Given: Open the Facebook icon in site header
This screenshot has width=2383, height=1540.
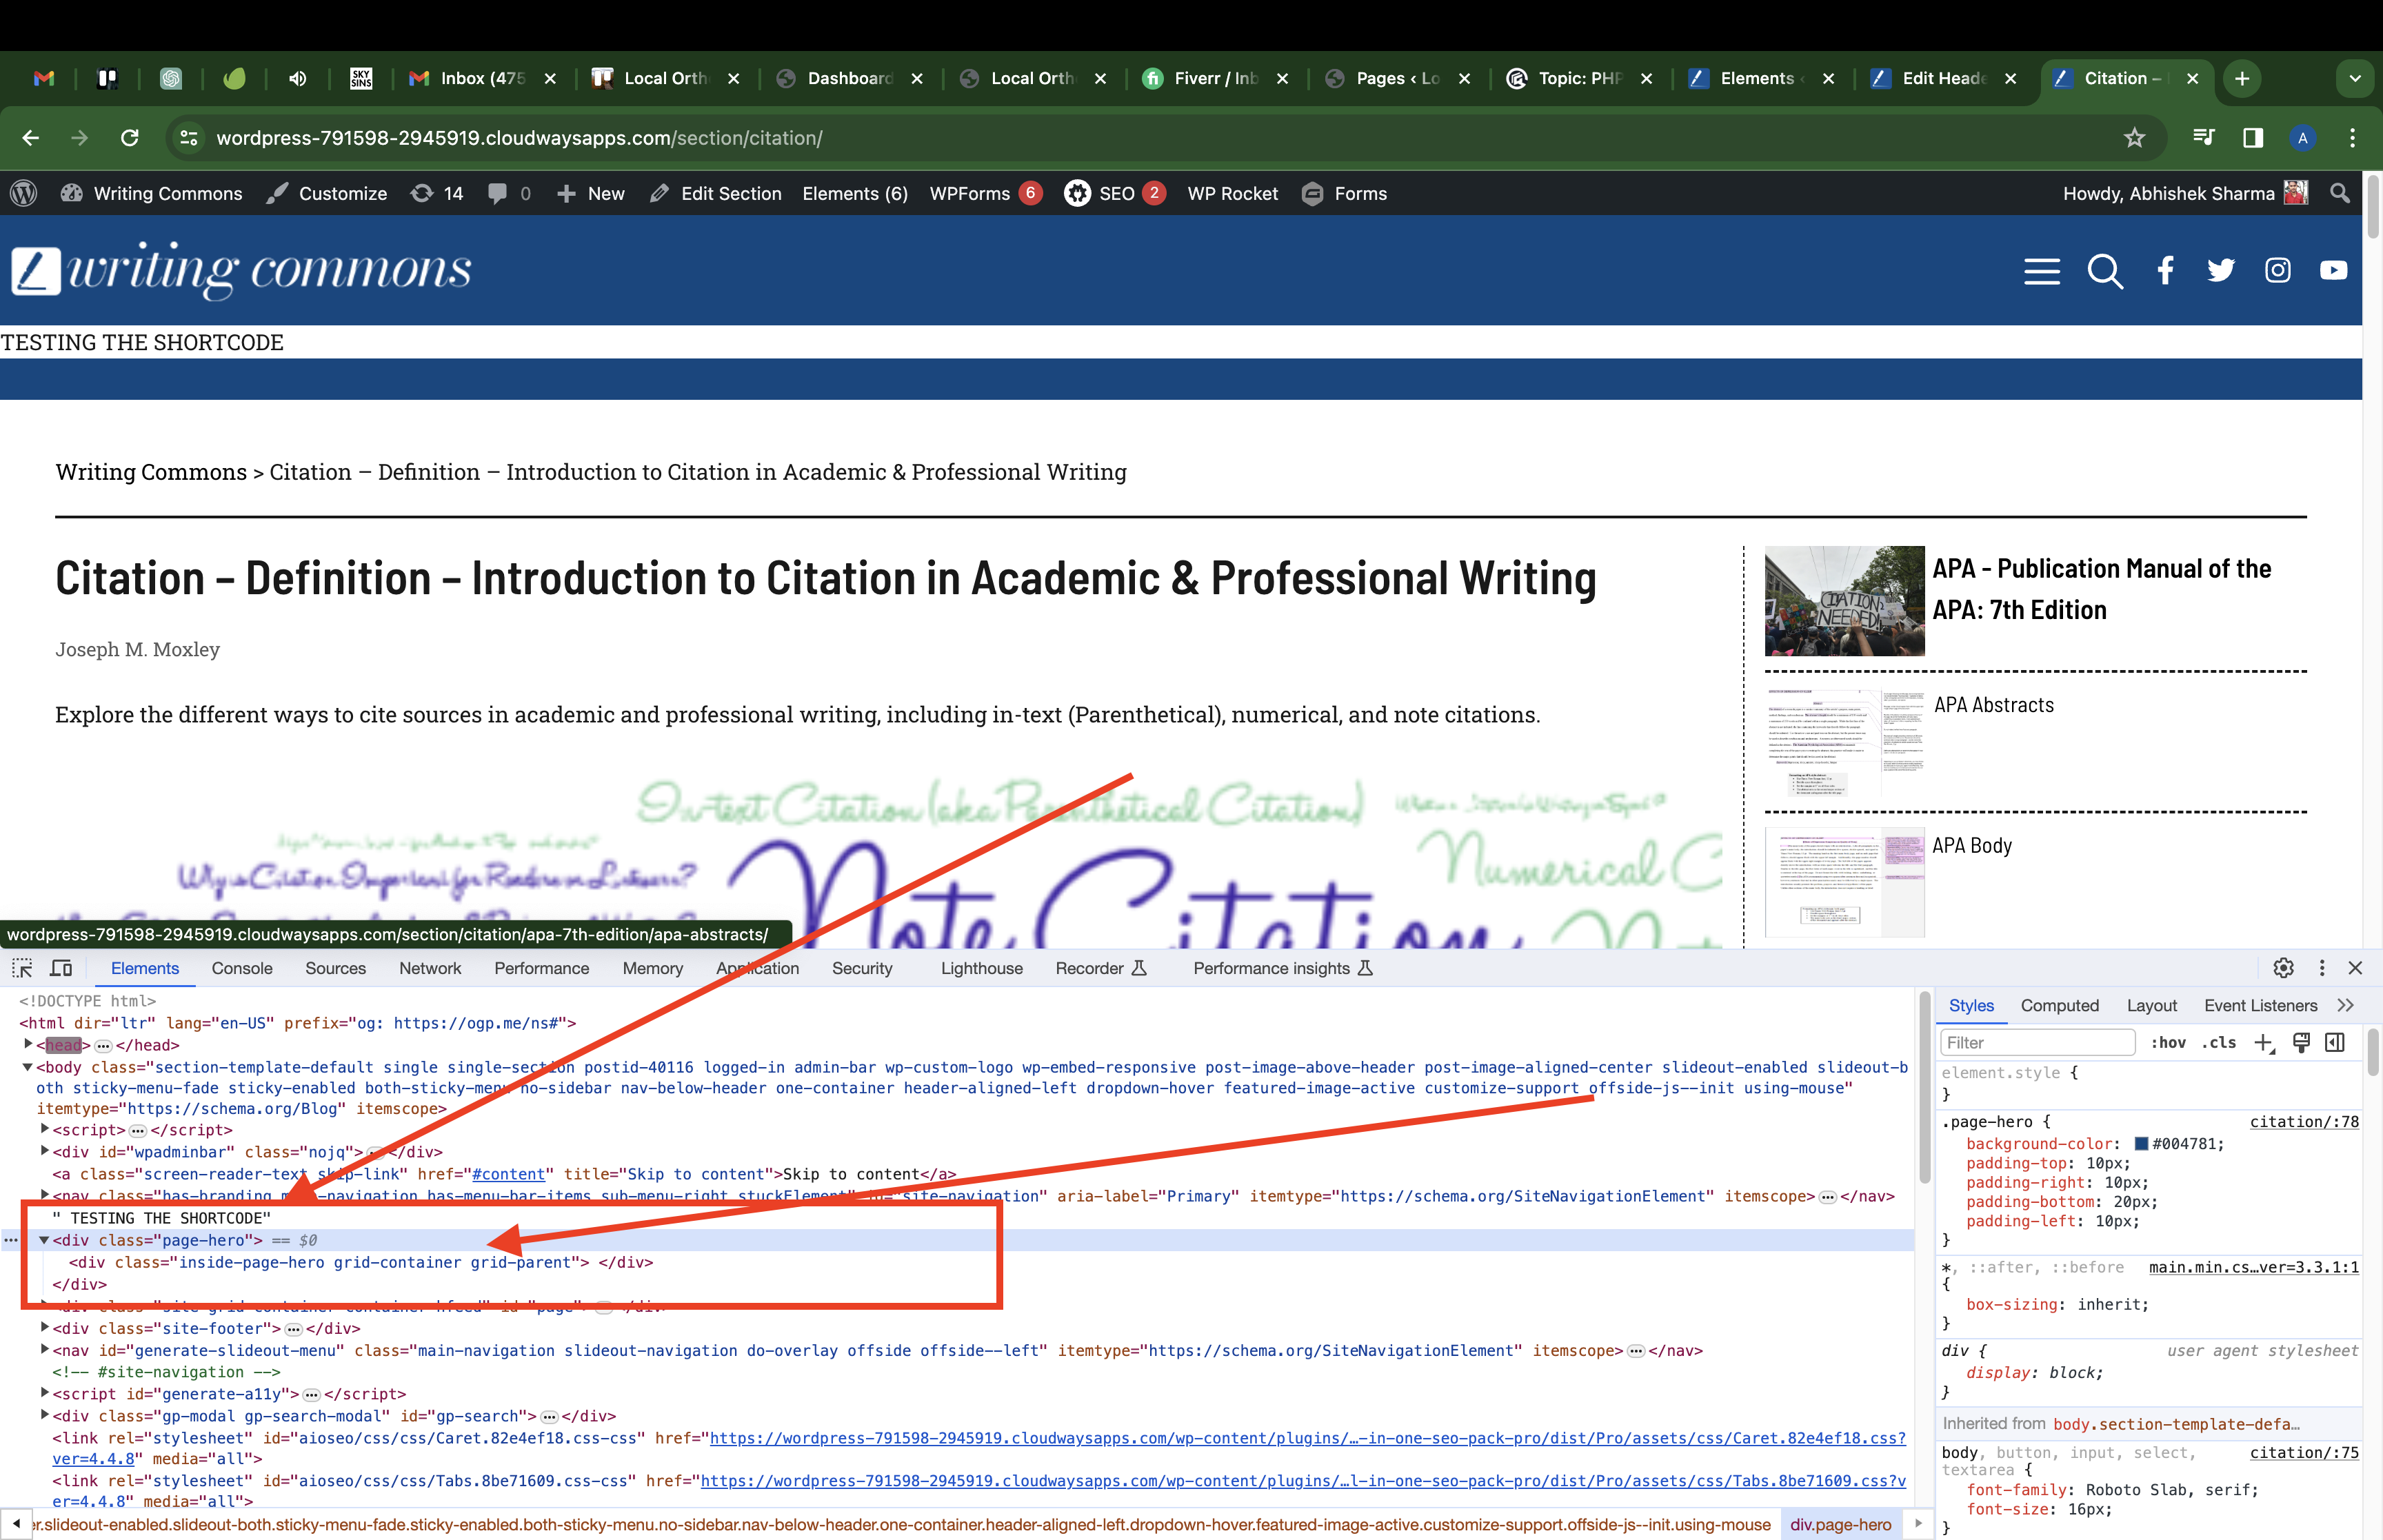Looking at the screenshot, I should 2165,270.
